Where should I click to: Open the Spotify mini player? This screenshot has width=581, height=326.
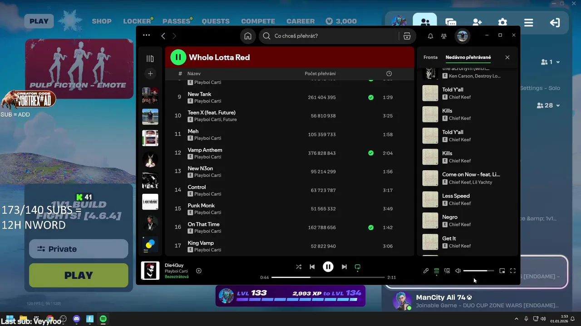coord(502,271)
